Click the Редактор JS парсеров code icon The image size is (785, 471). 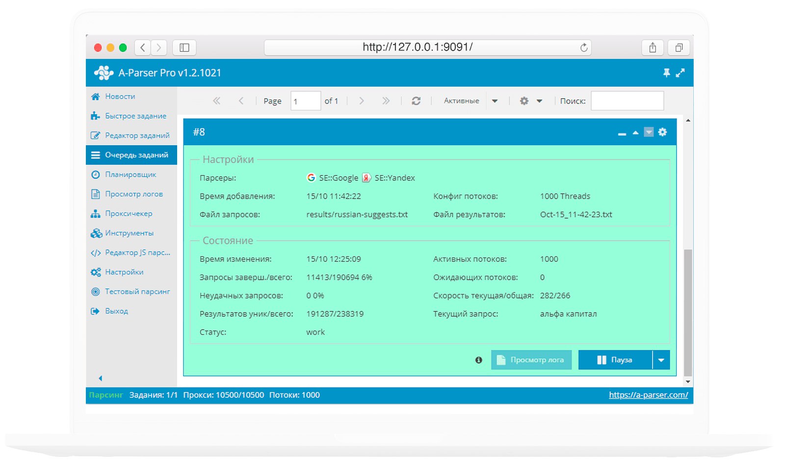pos(96,253)
